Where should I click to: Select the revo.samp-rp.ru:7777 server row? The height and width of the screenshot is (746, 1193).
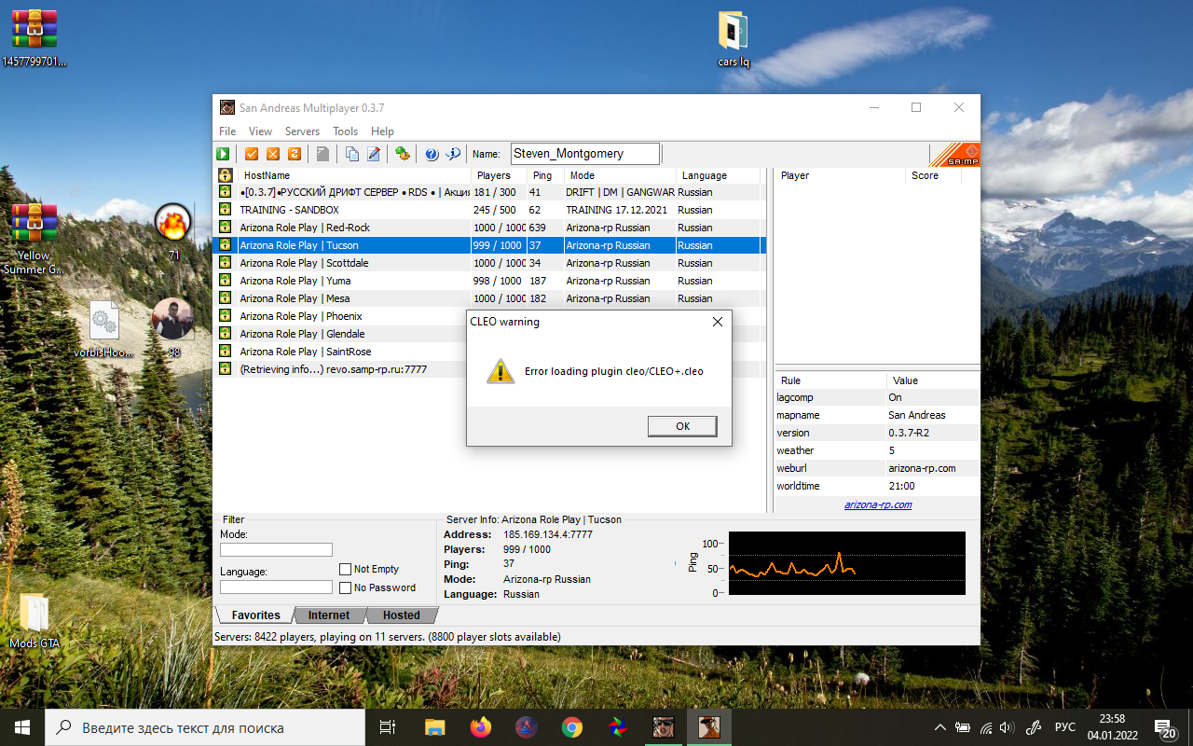pyautogui.click(x=341, y=369)
